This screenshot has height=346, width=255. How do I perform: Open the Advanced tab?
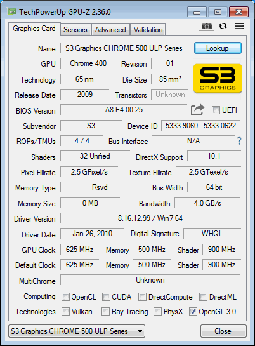(110, 30)
